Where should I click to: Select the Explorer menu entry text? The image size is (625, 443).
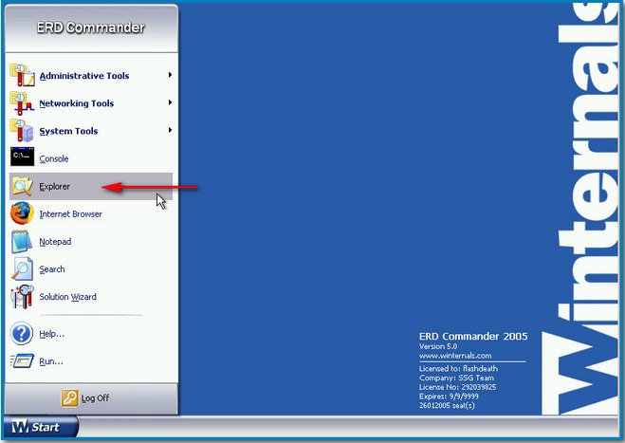(55, 187)
